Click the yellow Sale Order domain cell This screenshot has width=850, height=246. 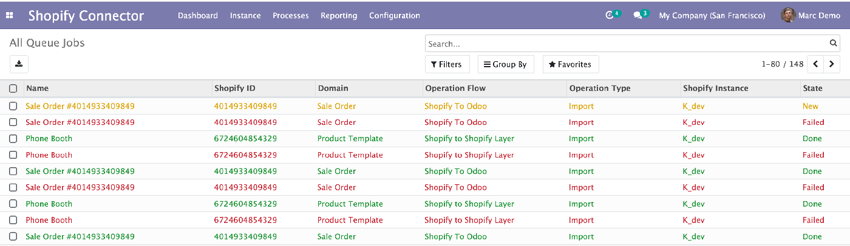(337, 106)
